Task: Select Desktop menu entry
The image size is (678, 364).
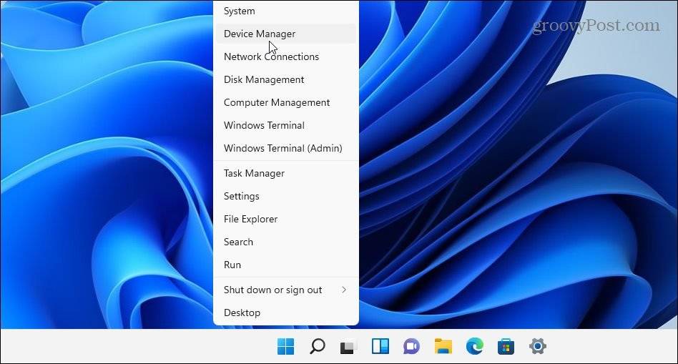Action: pyautogui.click(x=286, y=313)
